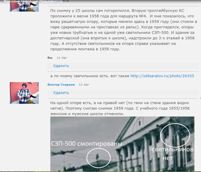
Task: Click Удалить under the Вы comment header
Action: 61,66
